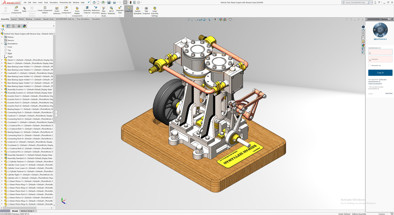Open the DisplayManager tab in feature panel
Screen dimensions: 394x215
(24, 26)
